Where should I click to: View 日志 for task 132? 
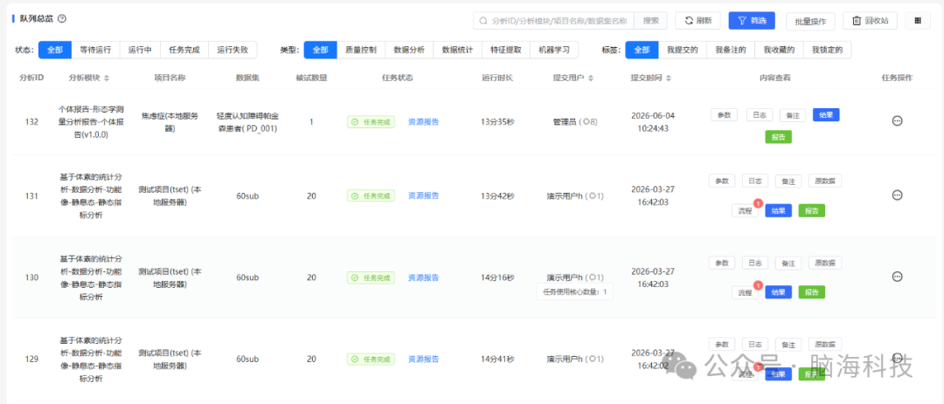pos(760,114)
